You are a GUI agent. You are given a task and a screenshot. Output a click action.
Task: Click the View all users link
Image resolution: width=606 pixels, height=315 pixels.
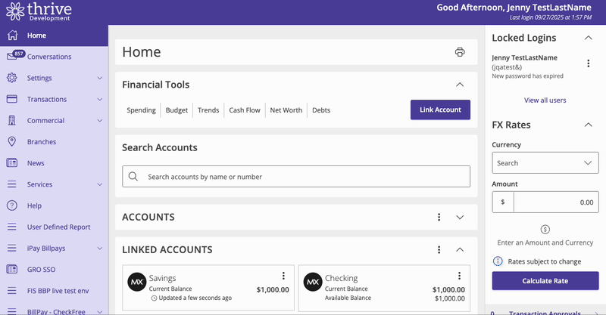click(545, 100)
